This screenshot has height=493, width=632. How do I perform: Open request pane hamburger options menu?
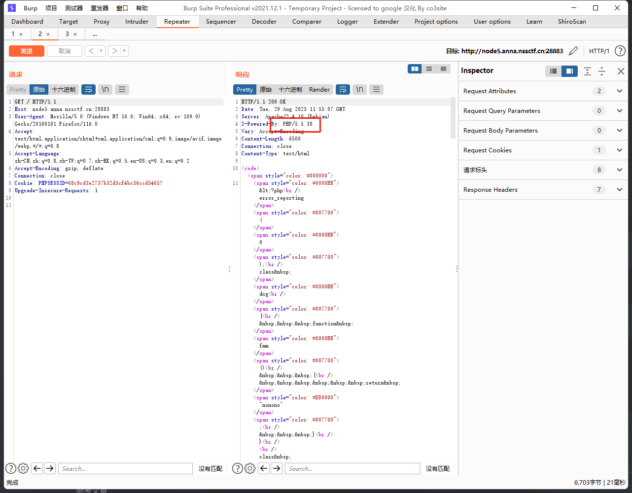pyautogui.click(x=122, y=89)
